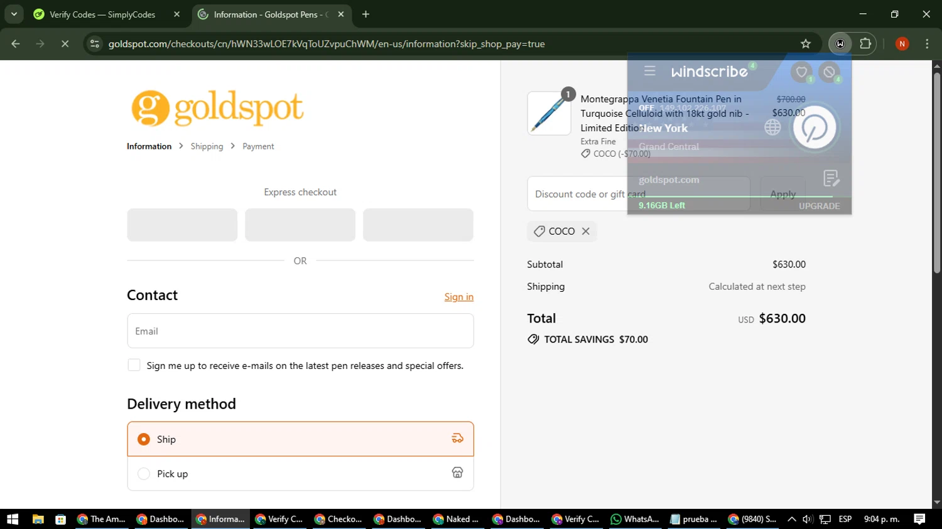This screenshot has height=529, width=942.
Task: Go back to the previous page
Action: pyautogui.click(x=16, y=44)
